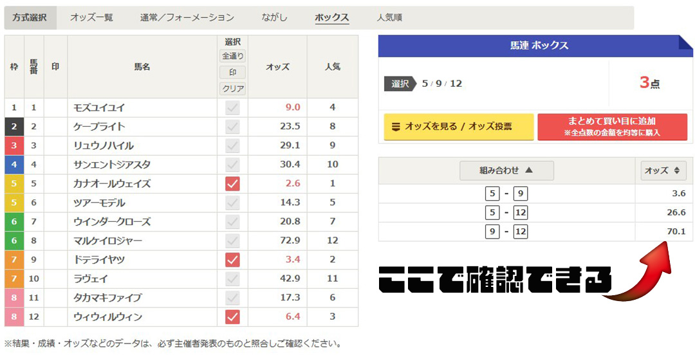Viewport: 695px width, 357px height.
Task: Check the box for モズユイユイ
Action: [232, 108]
